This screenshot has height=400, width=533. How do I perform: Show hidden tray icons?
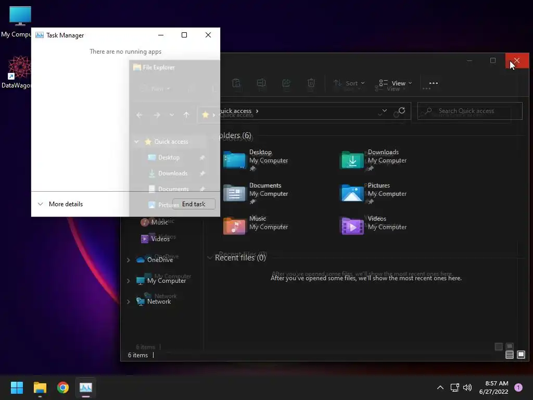(x=440, y=387)
